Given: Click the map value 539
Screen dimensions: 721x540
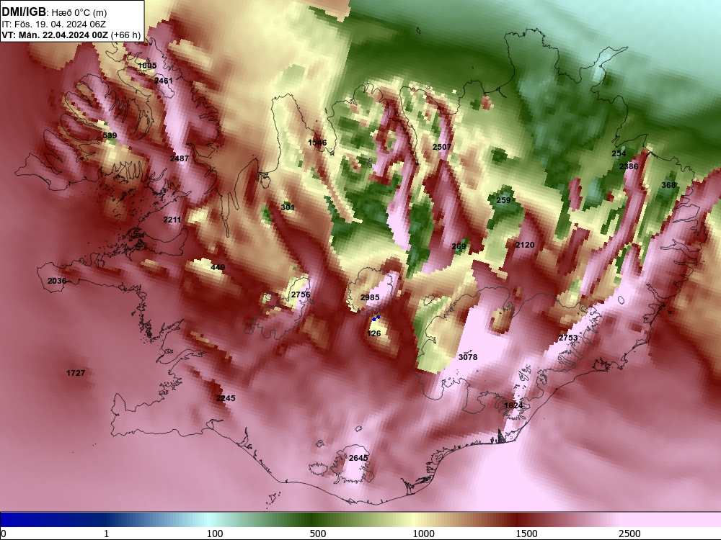Looking at the screenshot, I should tap(110, 135).
